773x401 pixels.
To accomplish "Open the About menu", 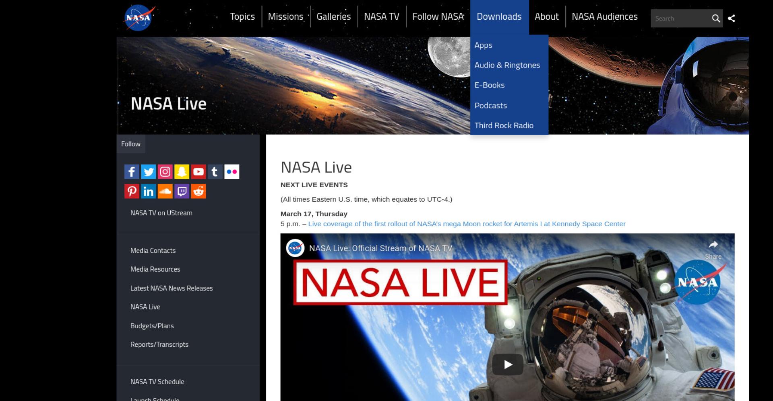I will tap(547, 16).
